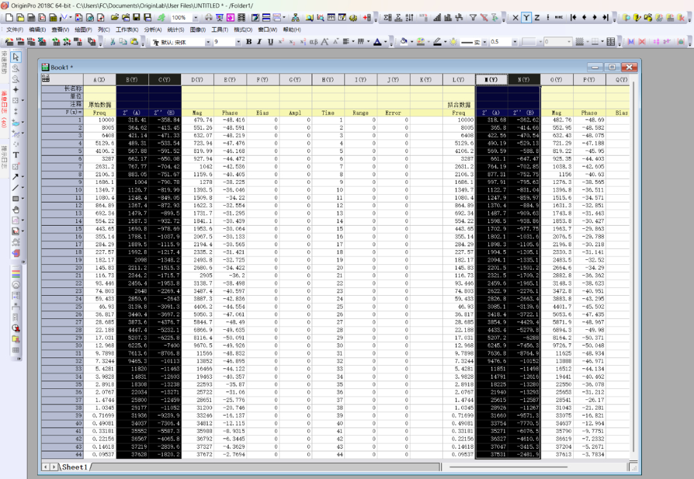
Task: Set column designation to X
Action: 515,18
